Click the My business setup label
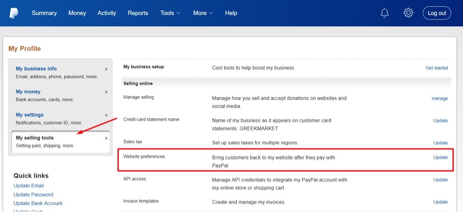Viewport: 463px width, 212px height. (143, 67)
